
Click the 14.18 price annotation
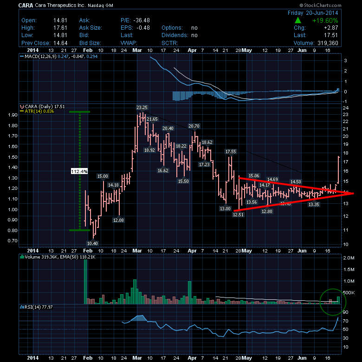coord(113,185)
